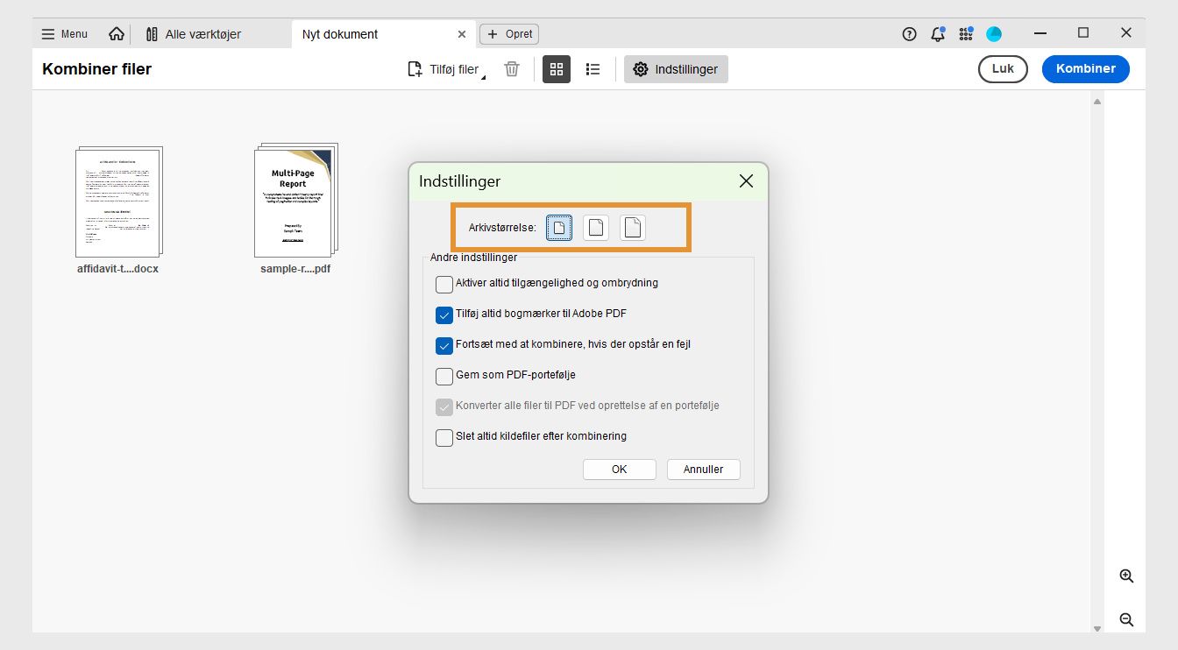Open the Tilføj filer dropdown
Screen dimensions: 1178x650
[447, 69]
